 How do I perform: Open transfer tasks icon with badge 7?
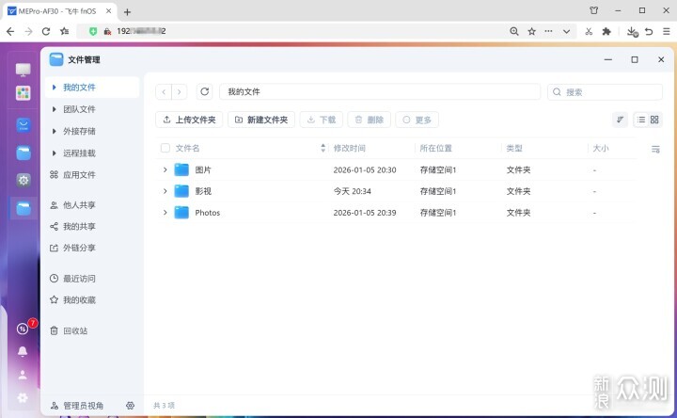[x=23, y=329]
